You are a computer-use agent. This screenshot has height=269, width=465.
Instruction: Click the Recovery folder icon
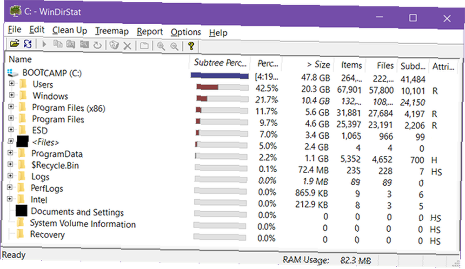pyautogui.click(x=20, y=233)
